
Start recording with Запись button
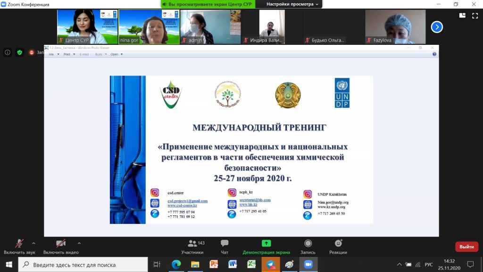[x=308, y=246]
